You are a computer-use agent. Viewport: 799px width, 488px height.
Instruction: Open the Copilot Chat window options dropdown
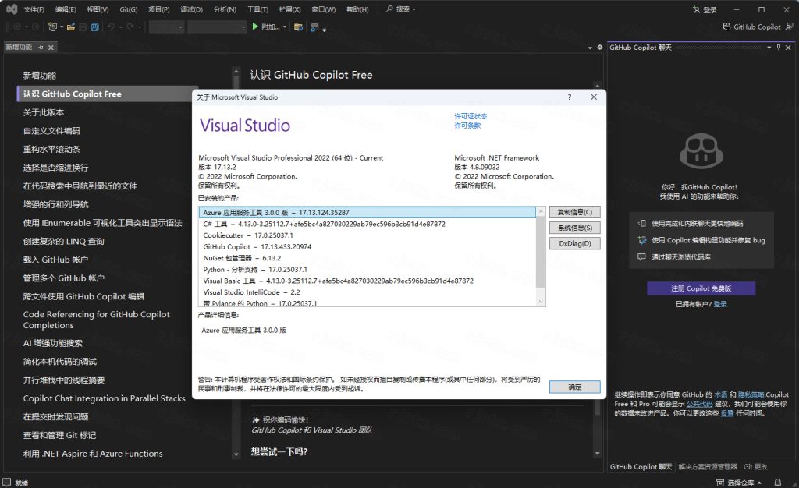(x=769, y=48)
